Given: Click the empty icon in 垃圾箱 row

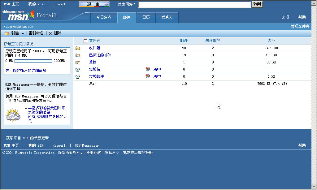Looking at the screenshot, I should pyautogui.click(x=148, y=69).
